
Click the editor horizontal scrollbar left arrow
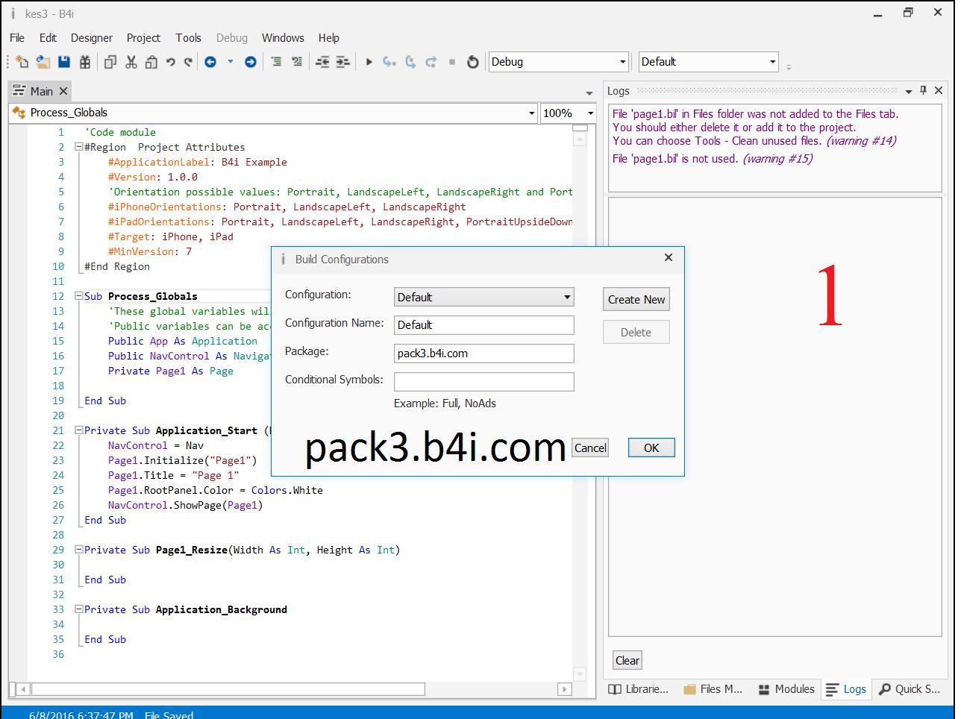23,690
